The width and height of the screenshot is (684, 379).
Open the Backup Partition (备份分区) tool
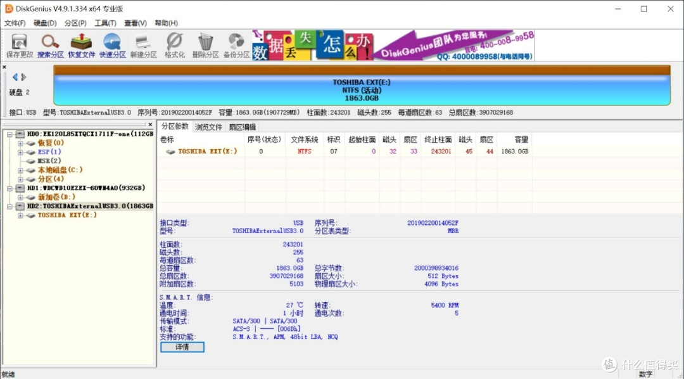(236, 46)
